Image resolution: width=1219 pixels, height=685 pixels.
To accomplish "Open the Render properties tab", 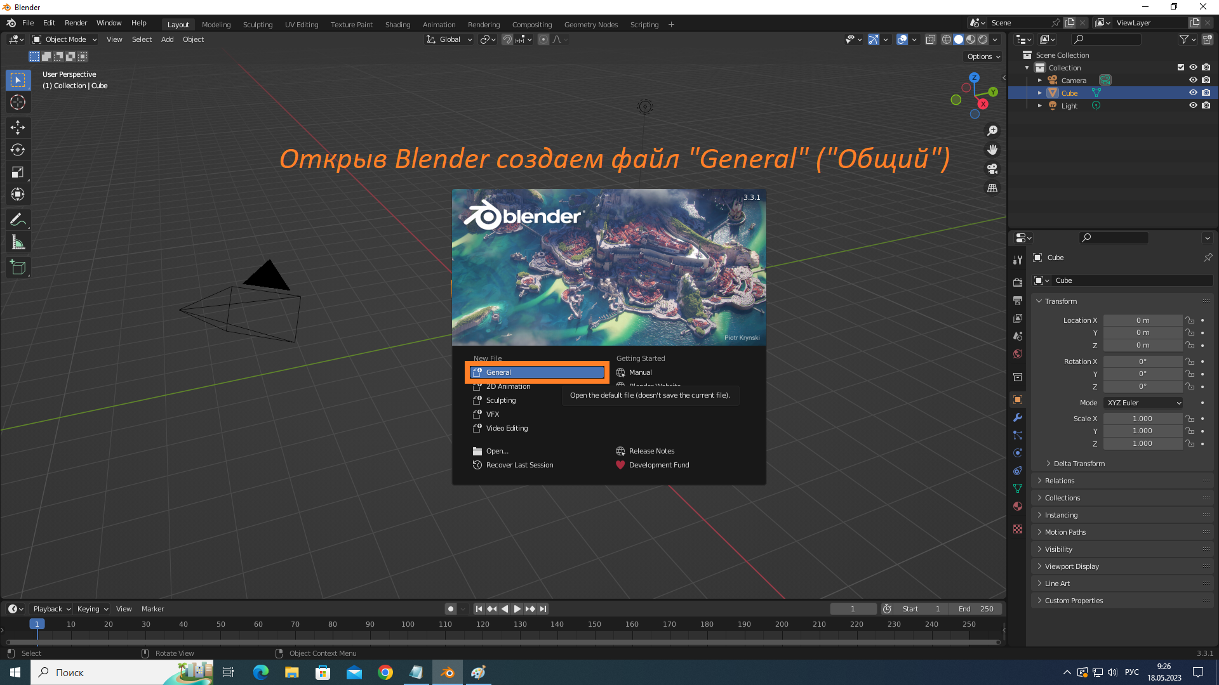I will [1018, 282].
